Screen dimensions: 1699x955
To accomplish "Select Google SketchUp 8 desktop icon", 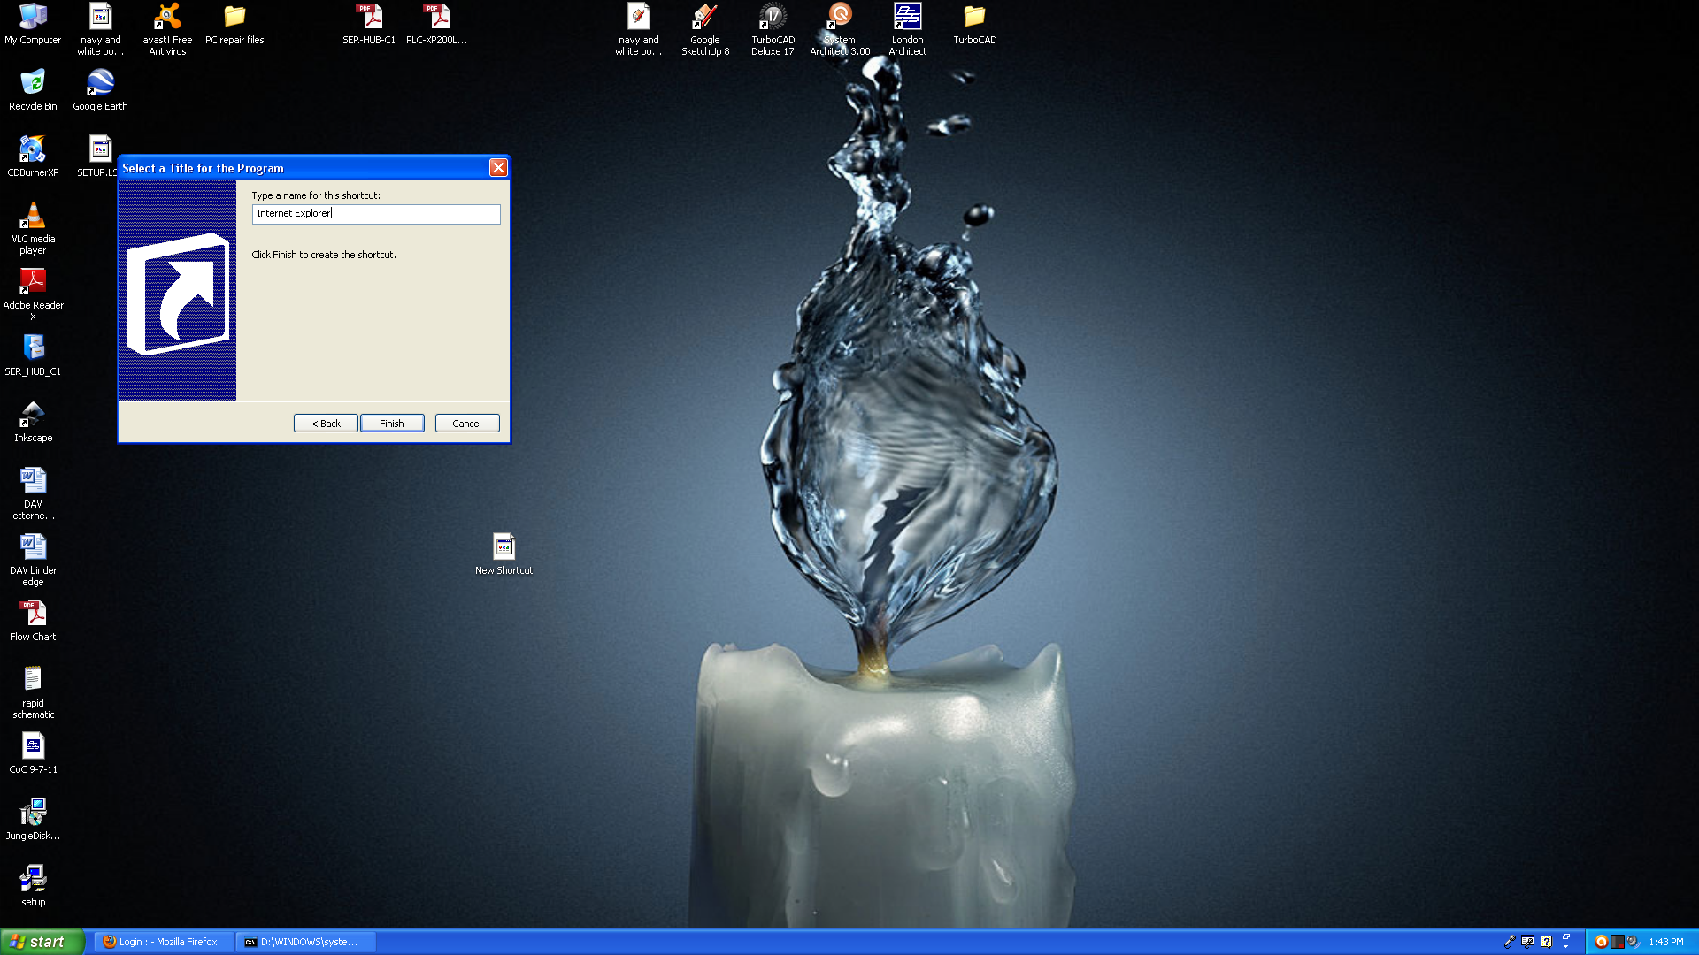I will click(705, 29).
